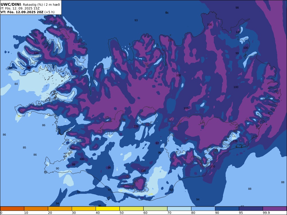Click the 'IT: Fös. 12. 09. 2025 15Z' line
The image size is (287, 215).
click(20, 8)
